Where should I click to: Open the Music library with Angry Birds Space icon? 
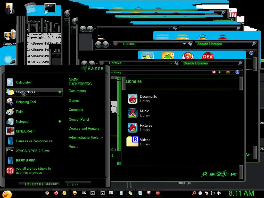pos(138,113)
